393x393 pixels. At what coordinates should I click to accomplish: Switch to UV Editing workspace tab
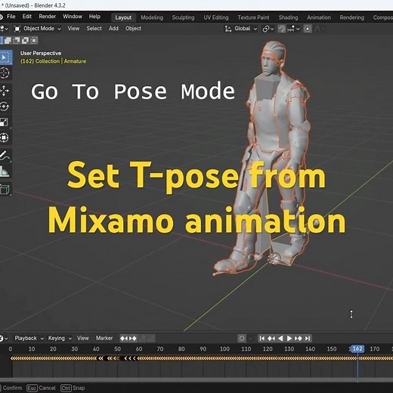[x=216, y=17]
